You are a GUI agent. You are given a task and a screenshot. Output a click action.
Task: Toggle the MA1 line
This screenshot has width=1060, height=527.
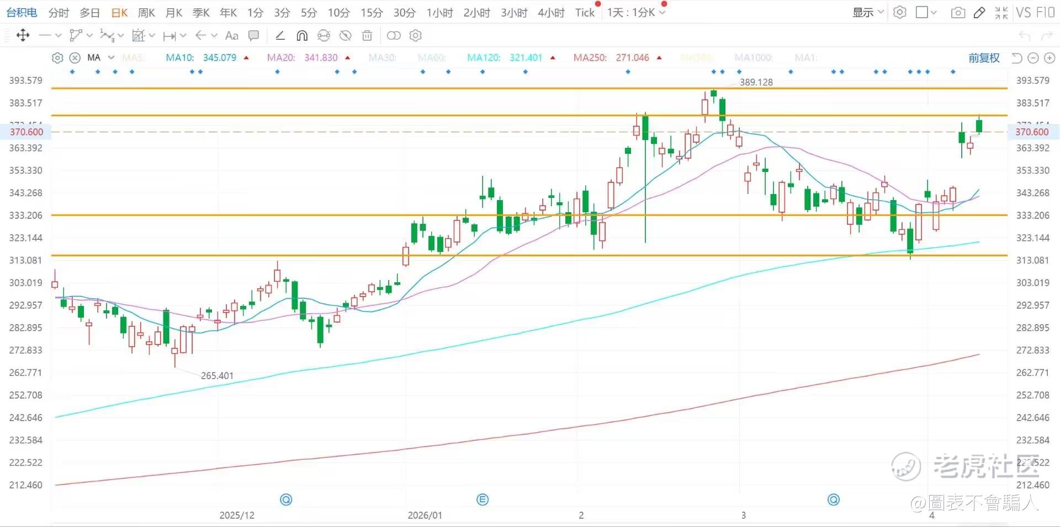(805, 58)
